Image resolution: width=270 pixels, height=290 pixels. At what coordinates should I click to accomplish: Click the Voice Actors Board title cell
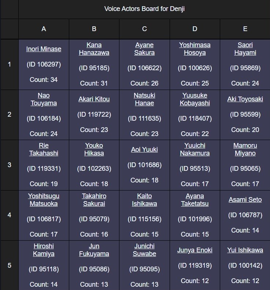coord(144,9)
